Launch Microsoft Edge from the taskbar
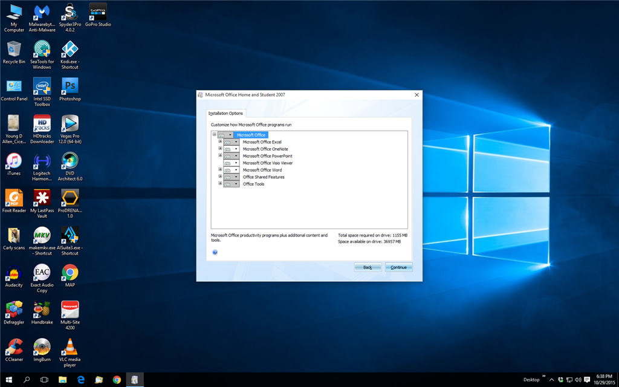 click(x=81, y=380)
